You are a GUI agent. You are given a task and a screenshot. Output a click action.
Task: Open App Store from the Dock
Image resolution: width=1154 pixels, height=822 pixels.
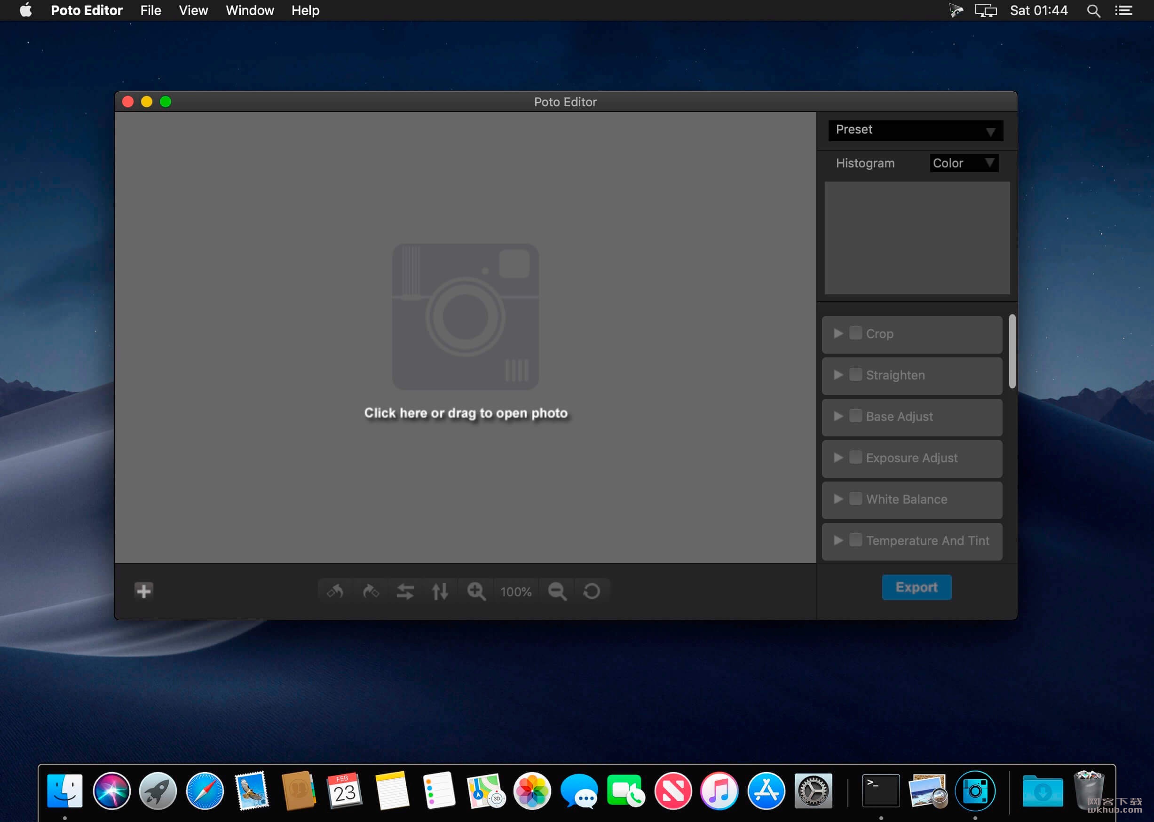(x=767, y=791)
